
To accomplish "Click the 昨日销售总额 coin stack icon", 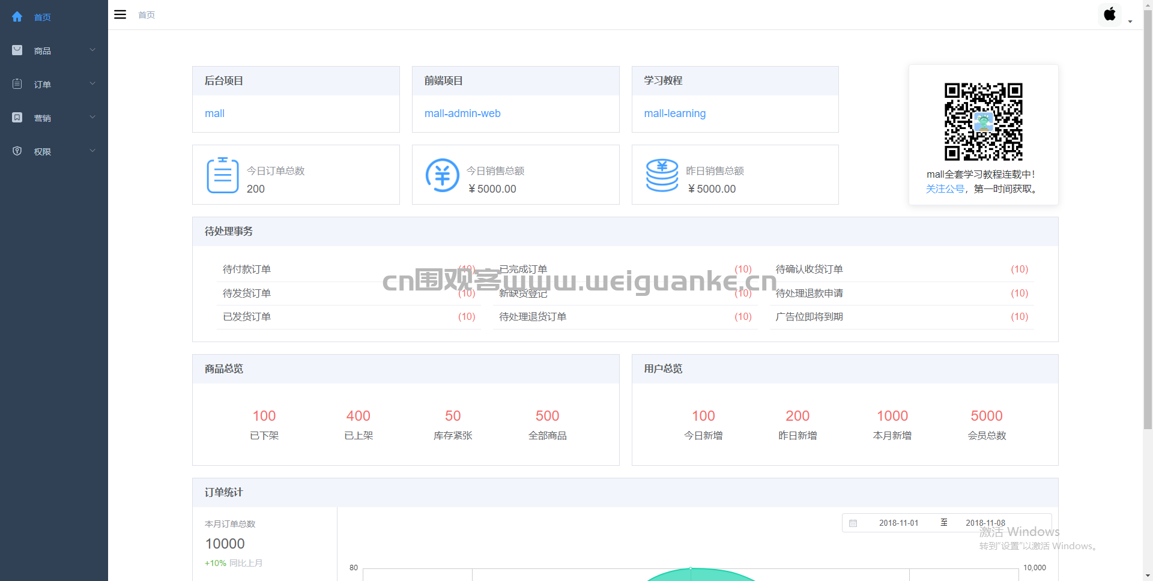I will tap(662, 175).
